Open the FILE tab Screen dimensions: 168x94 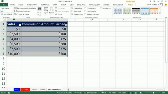pyautogui.click(x=4, y=5)
